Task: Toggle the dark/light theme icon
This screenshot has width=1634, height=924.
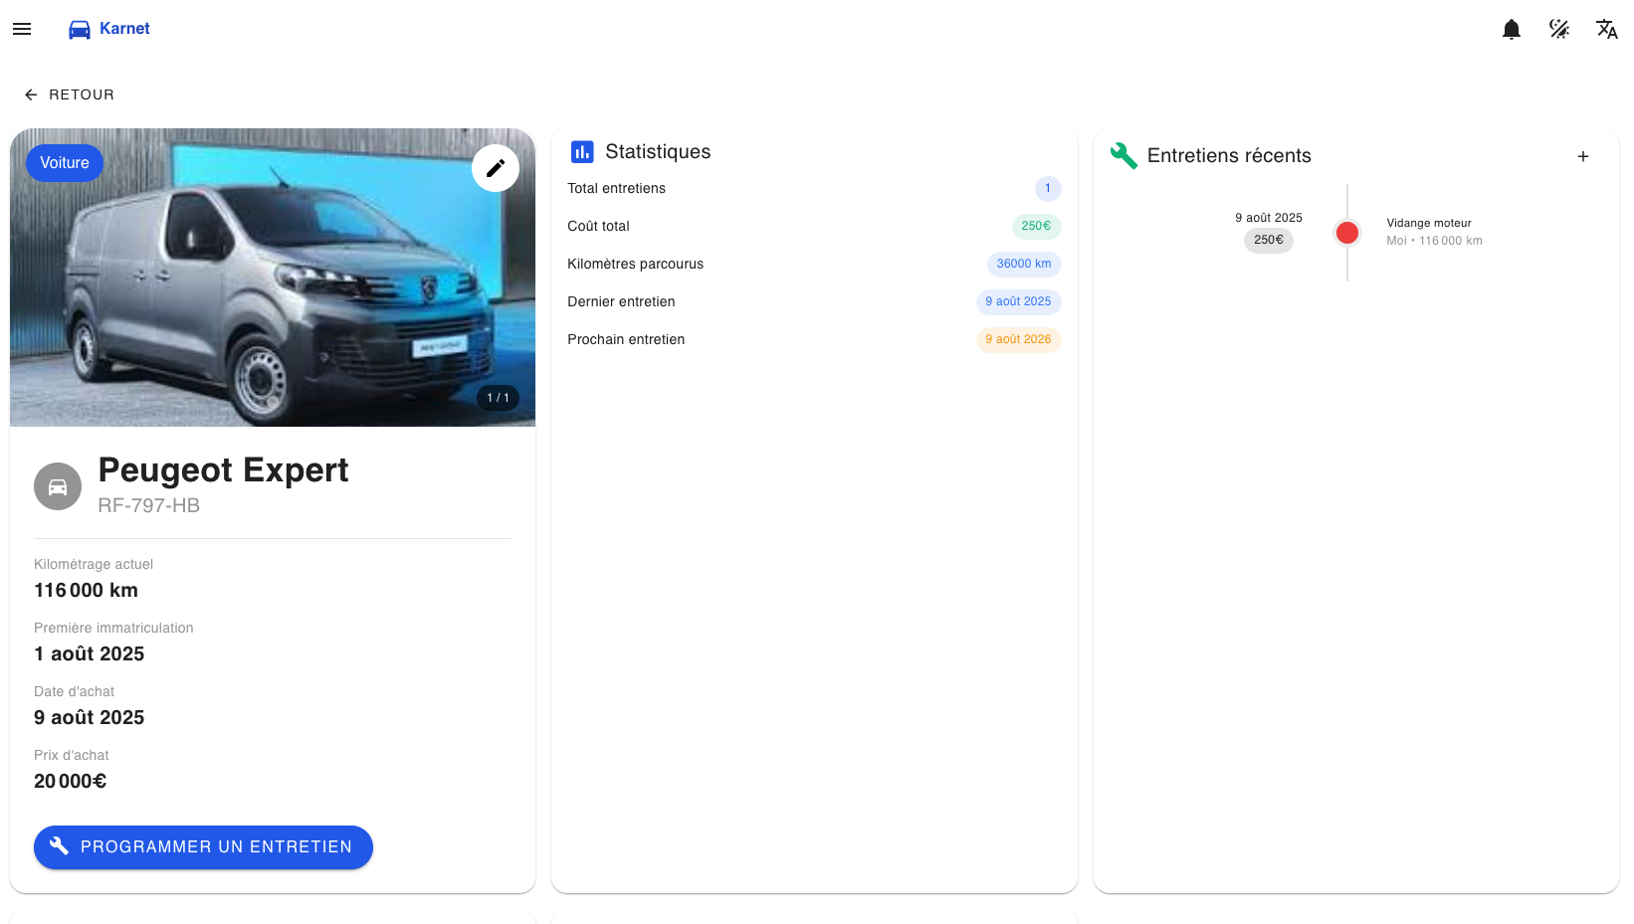Action: (x=1559, y=29)
